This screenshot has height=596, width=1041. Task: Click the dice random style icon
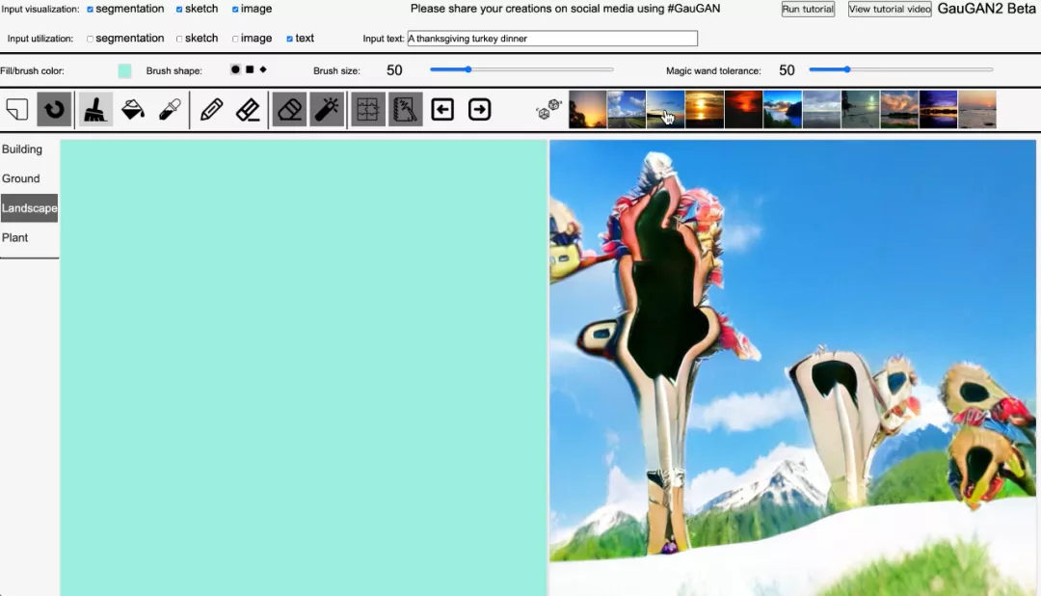click(548, 110)
